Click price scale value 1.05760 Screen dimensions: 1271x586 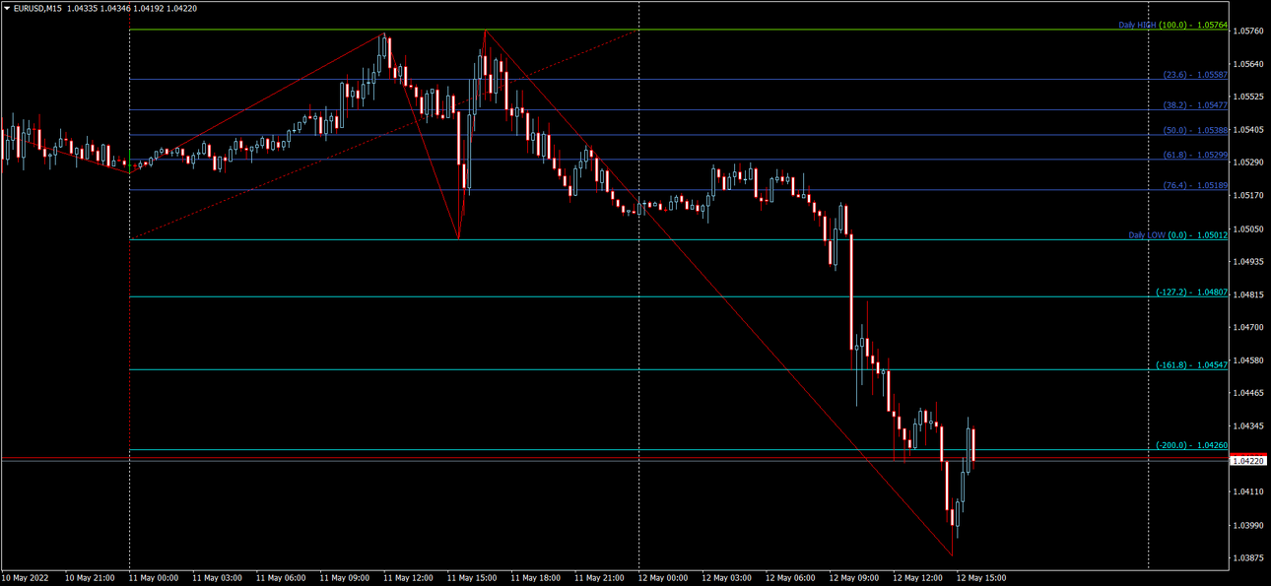[x=1248, y=32]
